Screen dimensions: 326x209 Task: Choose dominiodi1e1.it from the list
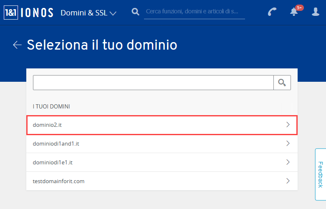point(162,162)
